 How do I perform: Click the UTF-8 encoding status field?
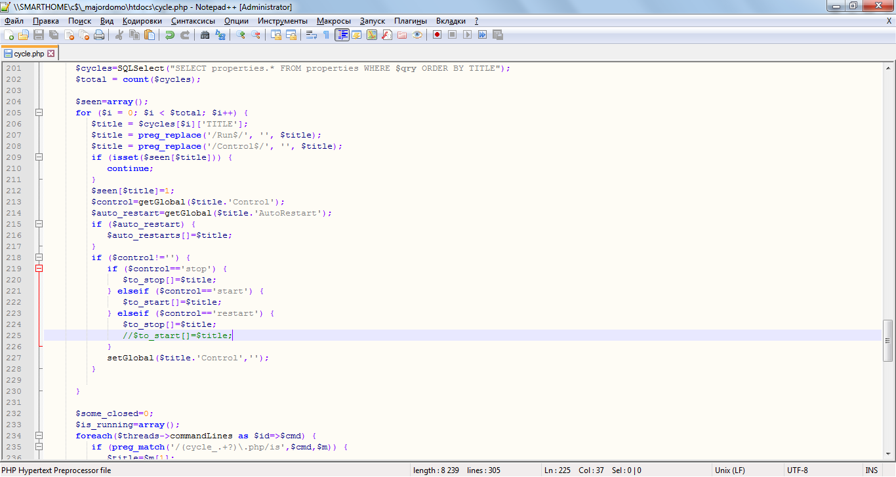(x=798, y=470)
